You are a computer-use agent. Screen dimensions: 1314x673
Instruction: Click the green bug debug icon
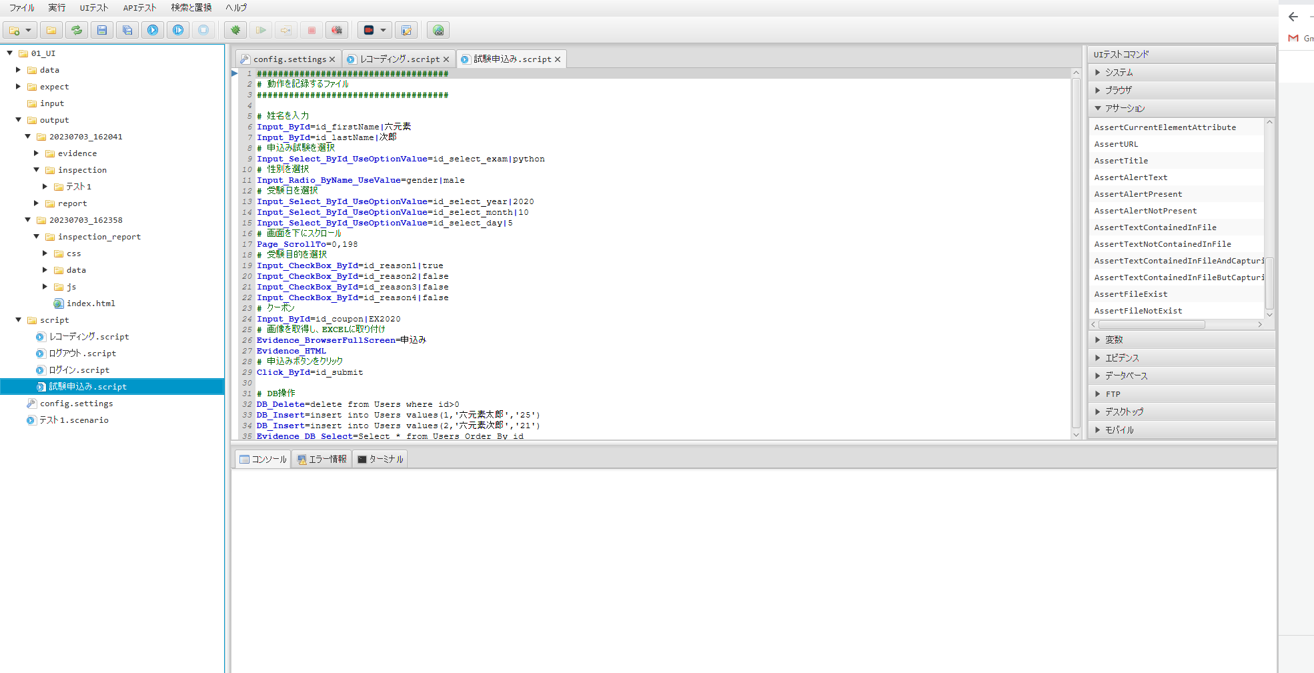235,30
